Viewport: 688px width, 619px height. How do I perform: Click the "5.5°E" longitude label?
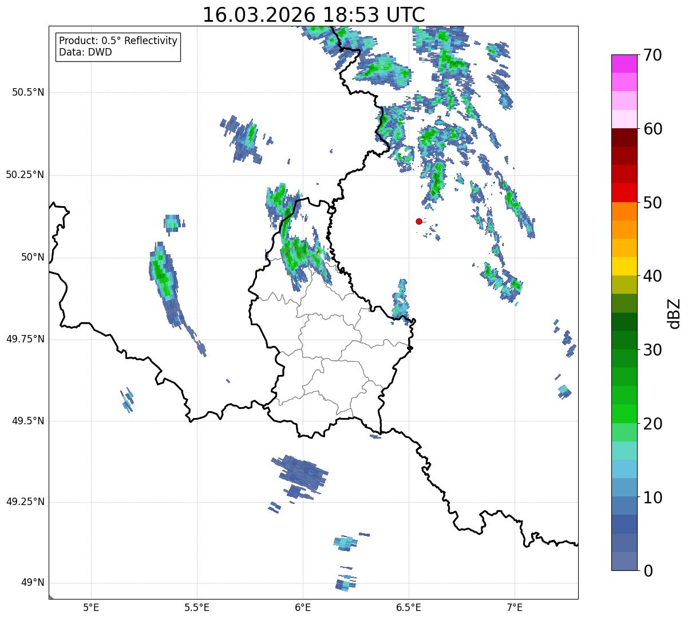197,607
